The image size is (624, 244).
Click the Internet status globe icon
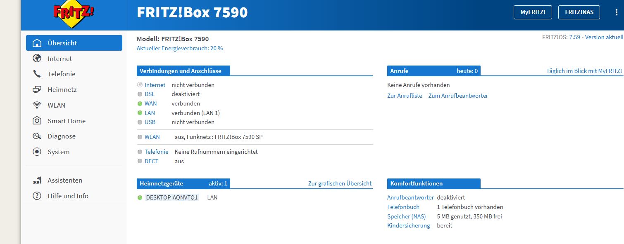140,85
